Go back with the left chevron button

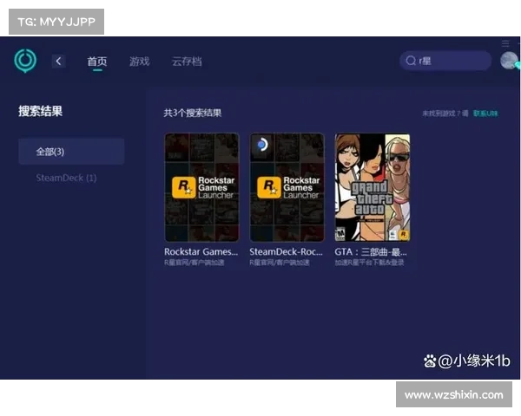pyautogui.click(x=58, y=62)
